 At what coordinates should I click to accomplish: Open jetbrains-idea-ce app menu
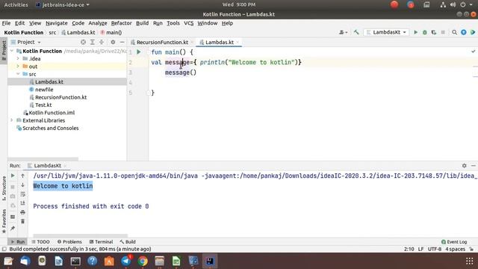pyautogui.click(x=63, y=4)
